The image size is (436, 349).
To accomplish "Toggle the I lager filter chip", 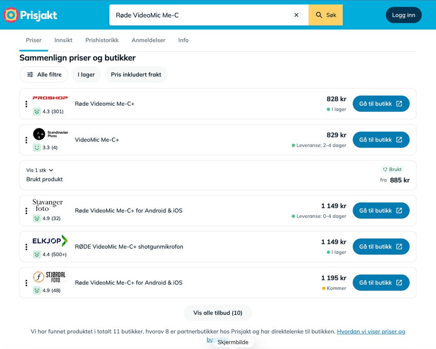I will [86, 74].
